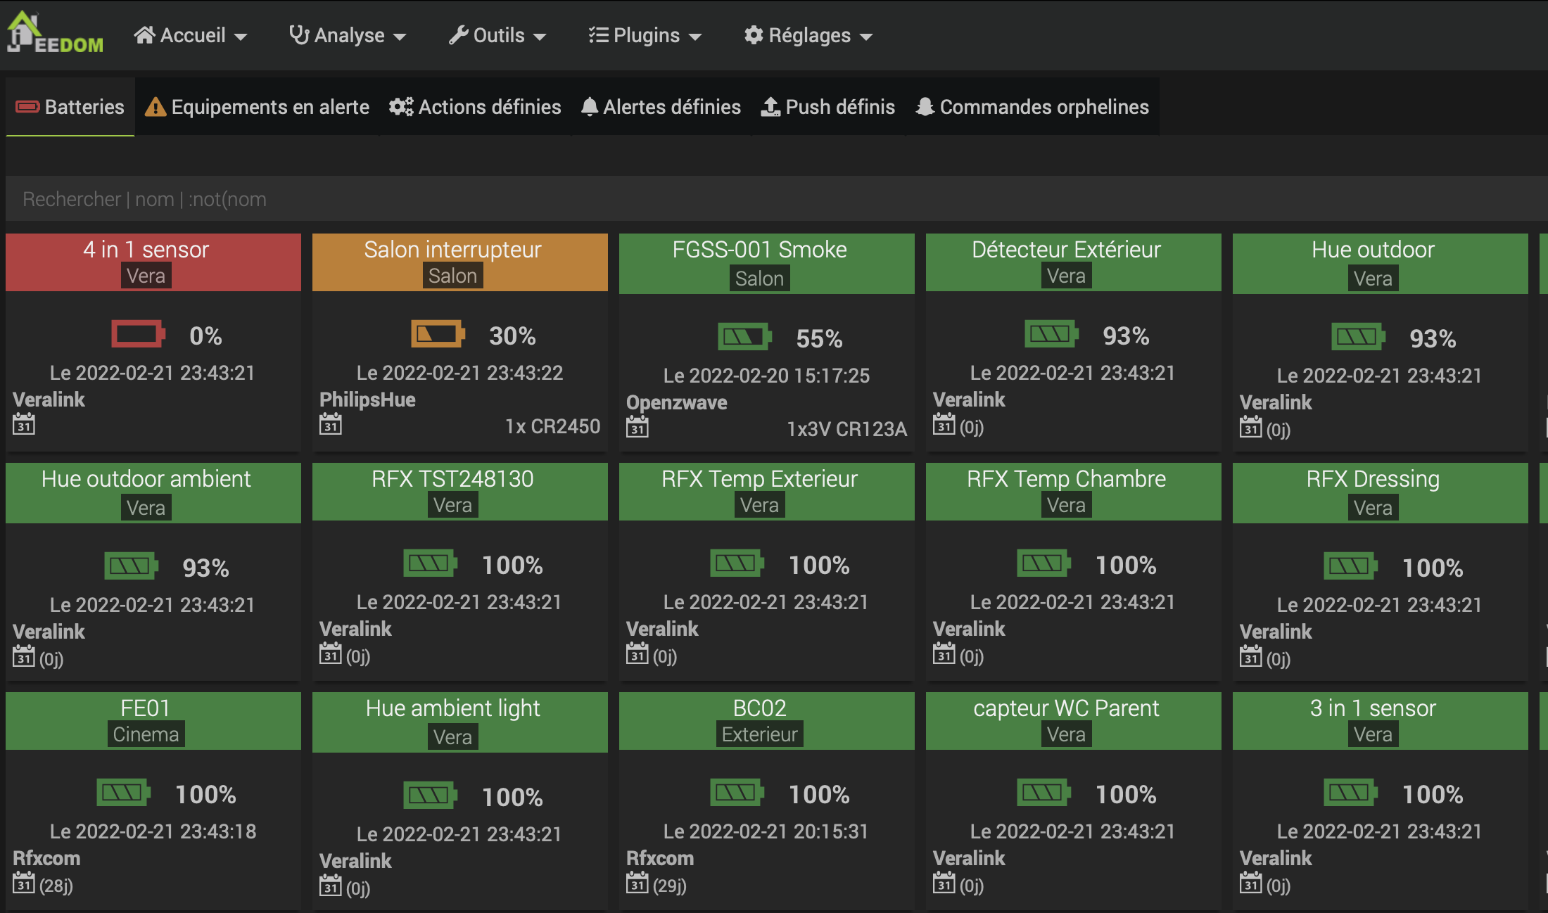Click the (28j) text on FE01 card
1548x913 pixels.
pyautogui.click(x=56, y=885)
